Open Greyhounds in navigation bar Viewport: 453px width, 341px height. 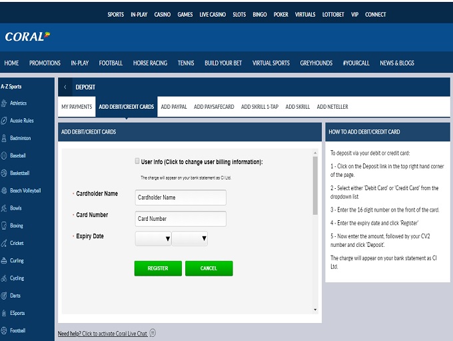coord(316,63)
